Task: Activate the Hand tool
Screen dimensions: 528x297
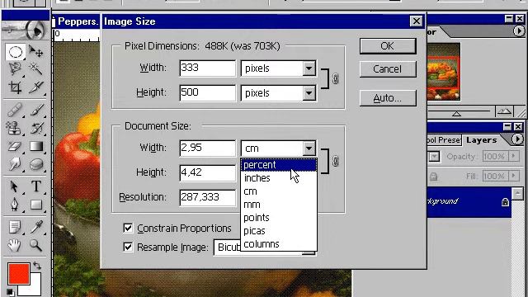Action: click(15, 245)
